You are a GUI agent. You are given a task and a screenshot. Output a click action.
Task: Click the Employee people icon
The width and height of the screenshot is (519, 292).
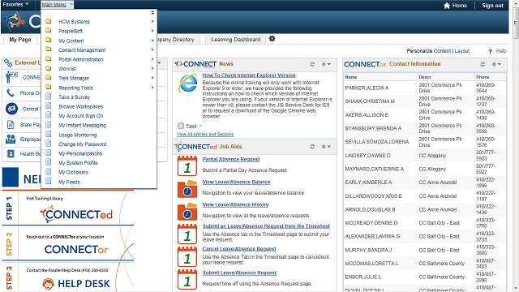pyautogui.click(x=11, y=139)
